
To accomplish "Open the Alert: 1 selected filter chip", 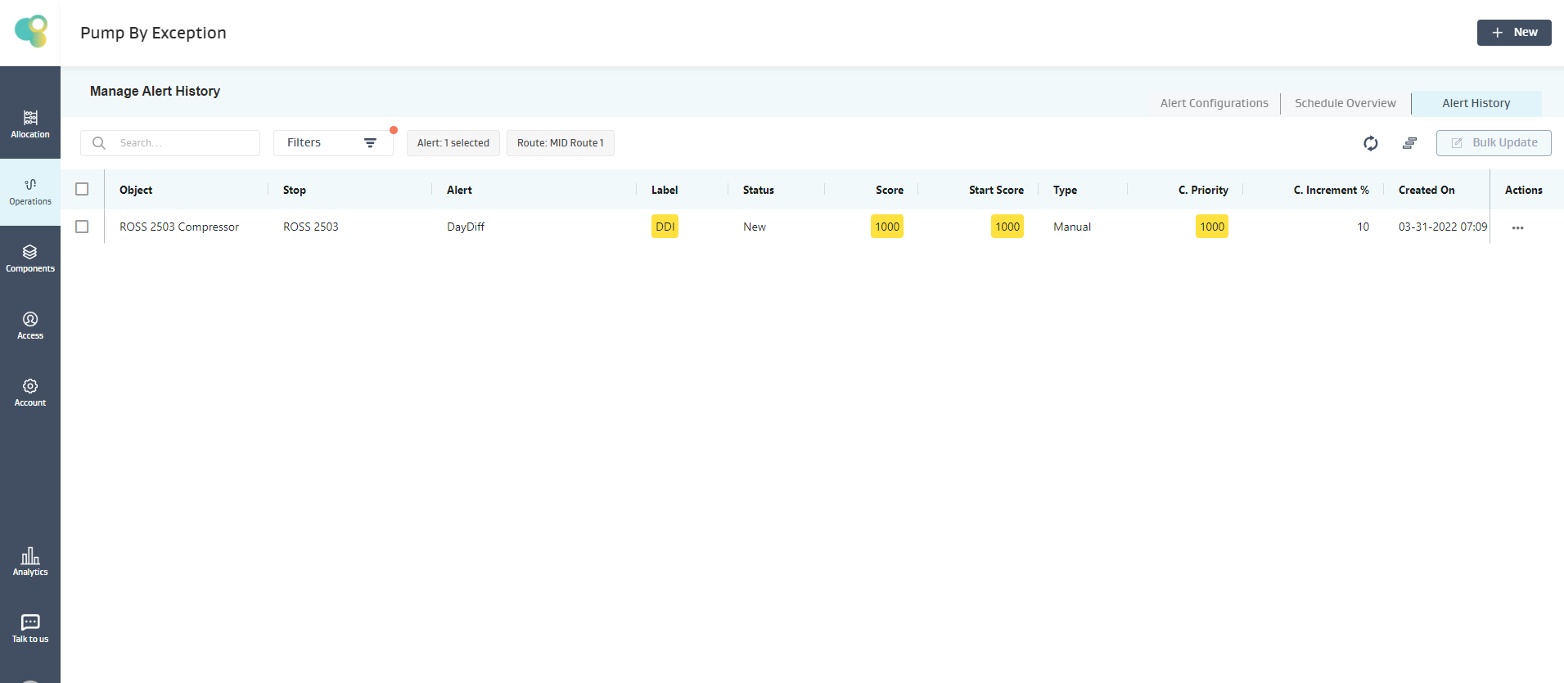I will 453,143.
